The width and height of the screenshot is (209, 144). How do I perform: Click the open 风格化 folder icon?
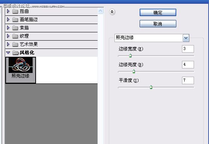click(x=16, y=53)
